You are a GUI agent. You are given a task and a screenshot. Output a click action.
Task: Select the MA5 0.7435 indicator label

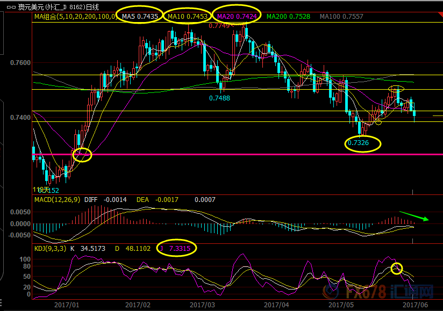pos(140,17)
